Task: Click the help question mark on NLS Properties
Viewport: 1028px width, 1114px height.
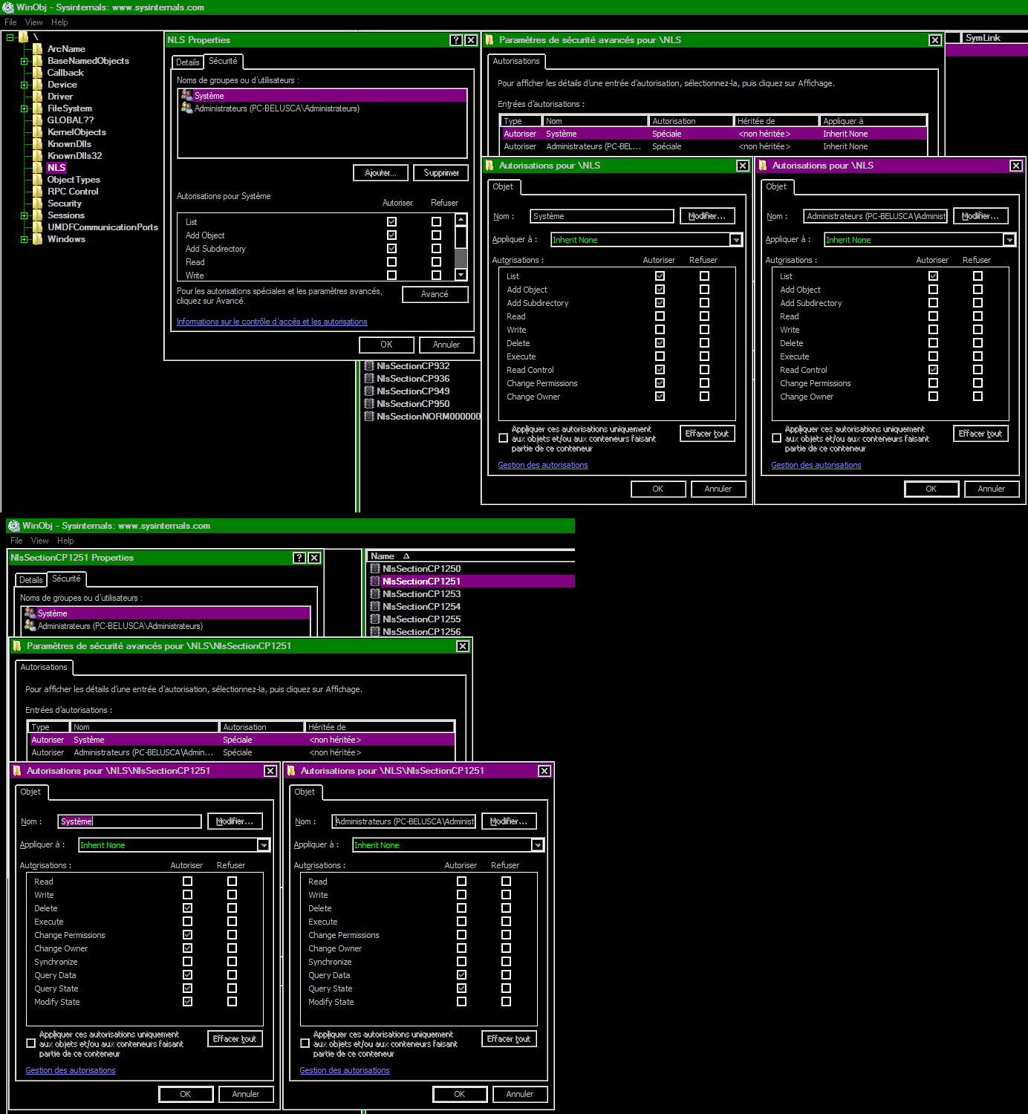Action: (455, 40)
